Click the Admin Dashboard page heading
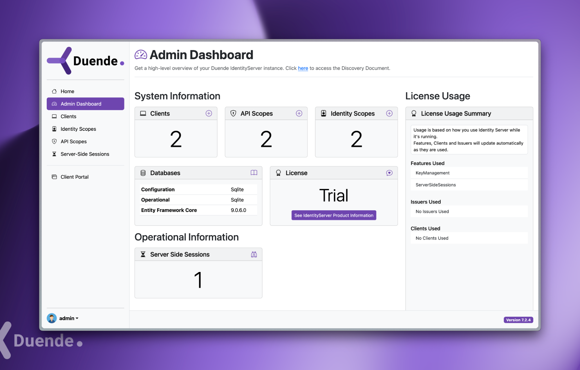Screen dimensions: 580x370 pyautogui.click(x=201, y=55)
